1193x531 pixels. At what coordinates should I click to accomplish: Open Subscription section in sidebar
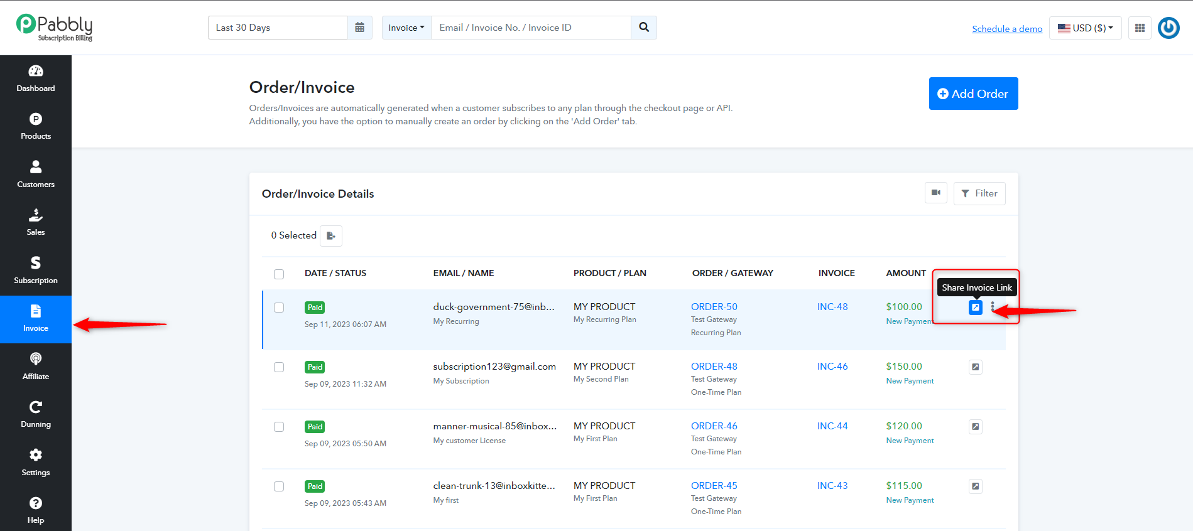coord(36,271)
